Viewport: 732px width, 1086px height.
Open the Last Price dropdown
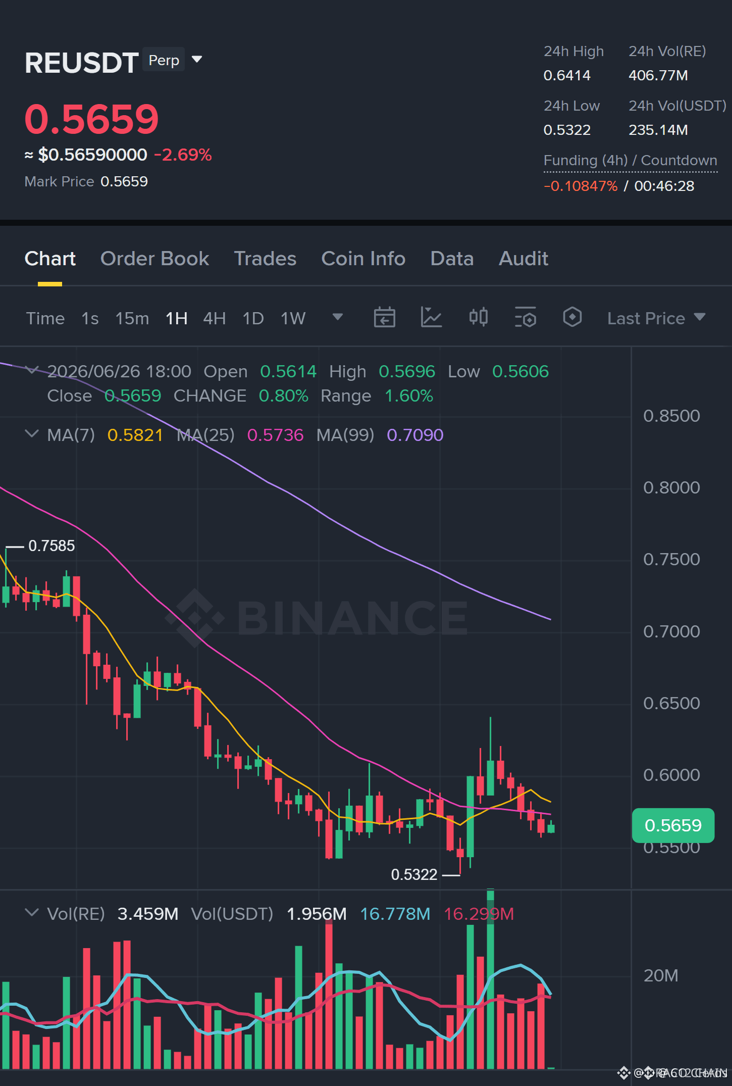click(x=656, y=318)
